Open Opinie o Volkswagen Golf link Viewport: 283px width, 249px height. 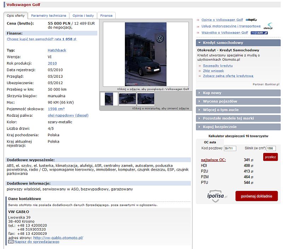(x=222, y=20)
